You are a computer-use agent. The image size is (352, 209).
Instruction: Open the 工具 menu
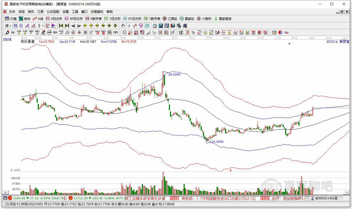pyautogui.click(x=75, y=12)
